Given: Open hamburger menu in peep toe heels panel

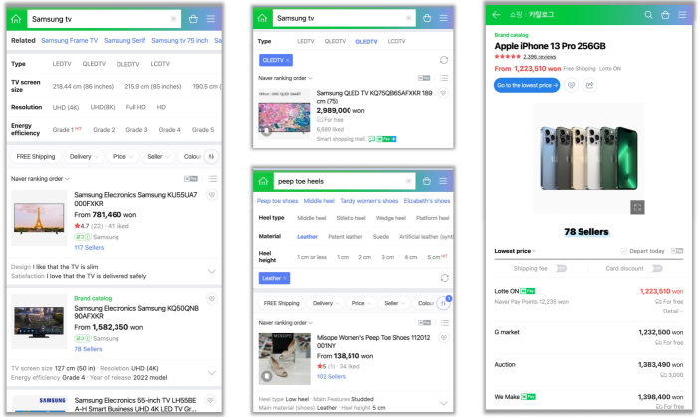Looking at the screenshot, I should pos(443,181).
